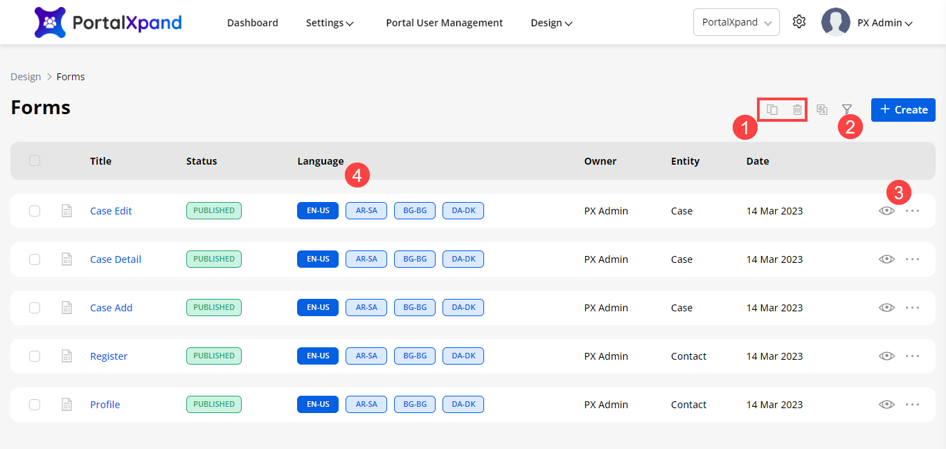Screen dimensions: 946x449
Task: Click the translate language icon in toolbar
Action: point(822,109)
